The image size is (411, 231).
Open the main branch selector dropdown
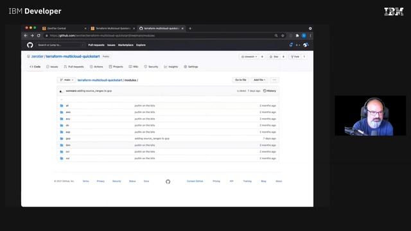tap(67, 80)
